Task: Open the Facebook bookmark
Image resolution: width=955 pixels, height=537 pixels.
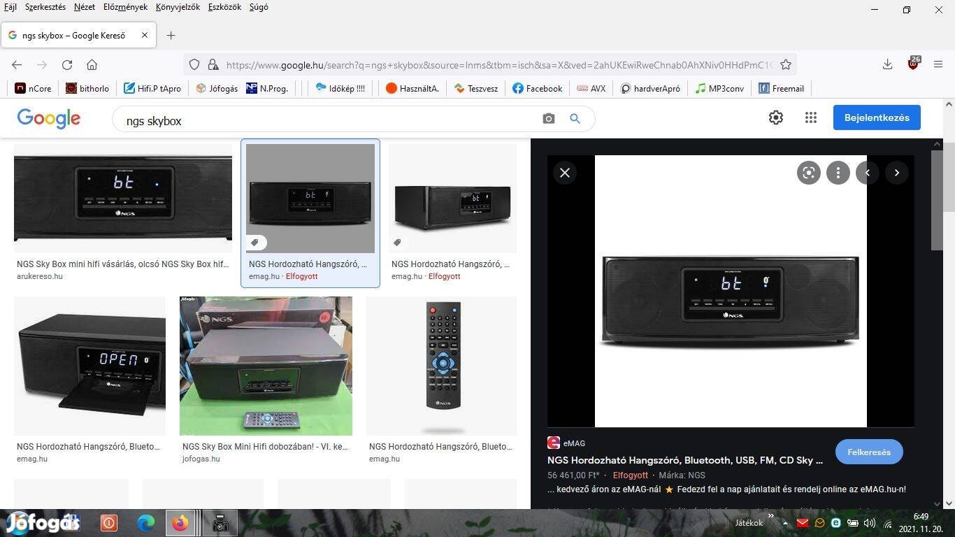Action: tap(537, 88)
